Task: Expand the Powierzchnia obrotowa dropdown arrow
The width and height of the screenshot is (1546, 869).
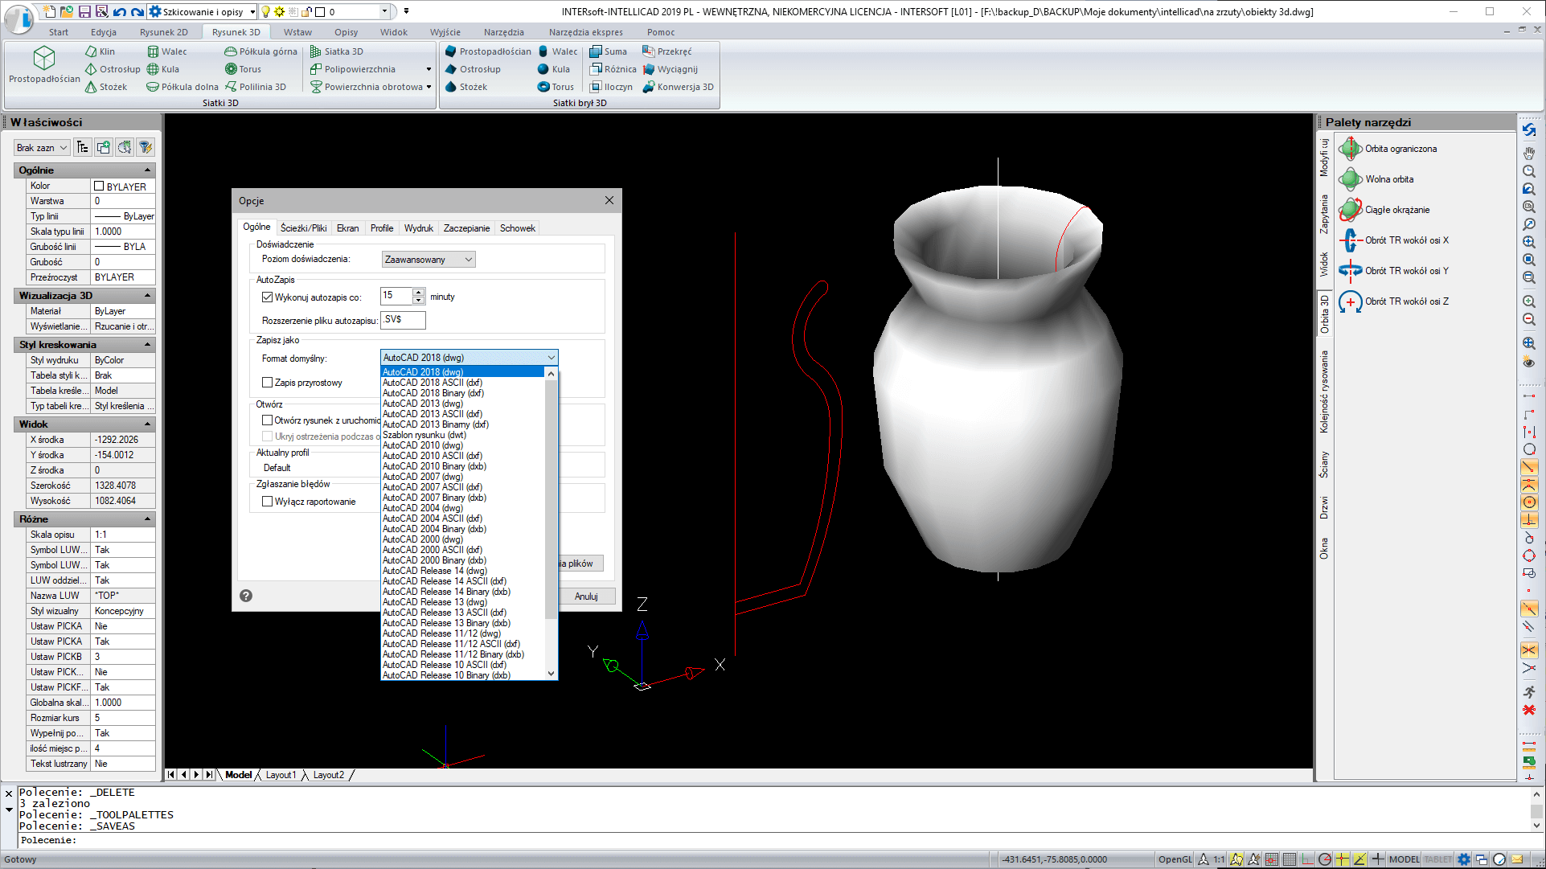Action: pos(429,87)
